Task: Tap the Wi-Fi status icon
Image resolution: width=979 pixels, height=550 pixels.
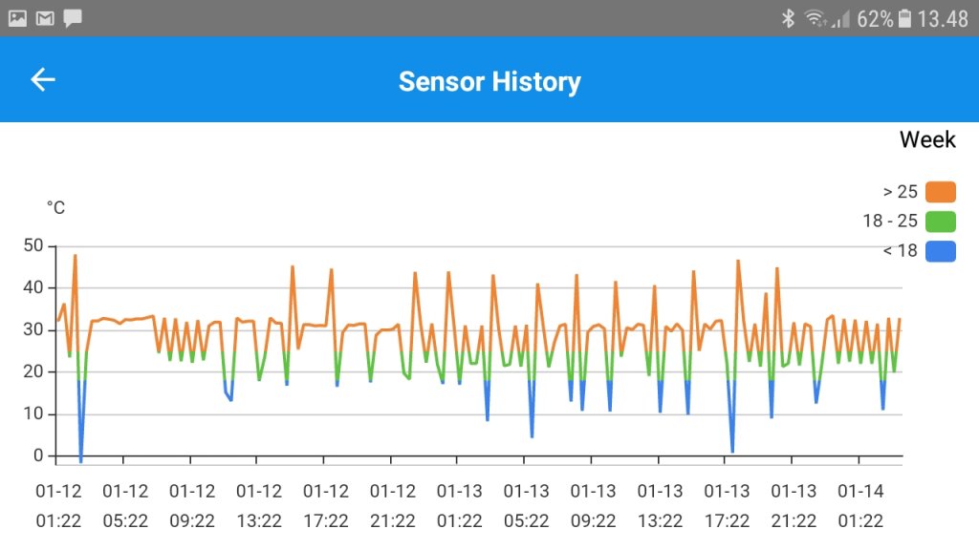Action: pyautogui.click(x=816, y=17)
